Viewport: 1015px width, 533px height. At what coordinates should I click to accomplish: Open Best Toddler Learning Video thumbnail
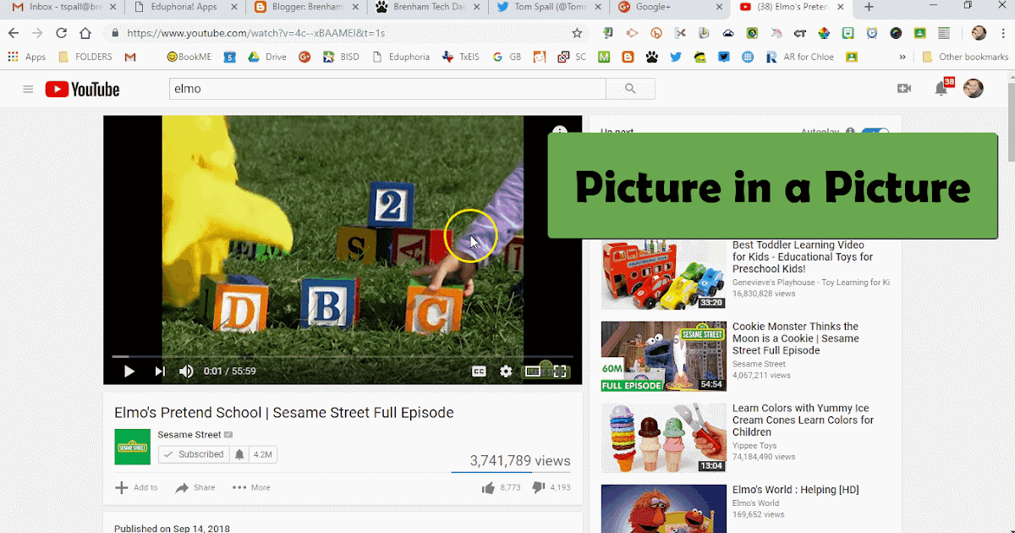(x=664, y=275)
